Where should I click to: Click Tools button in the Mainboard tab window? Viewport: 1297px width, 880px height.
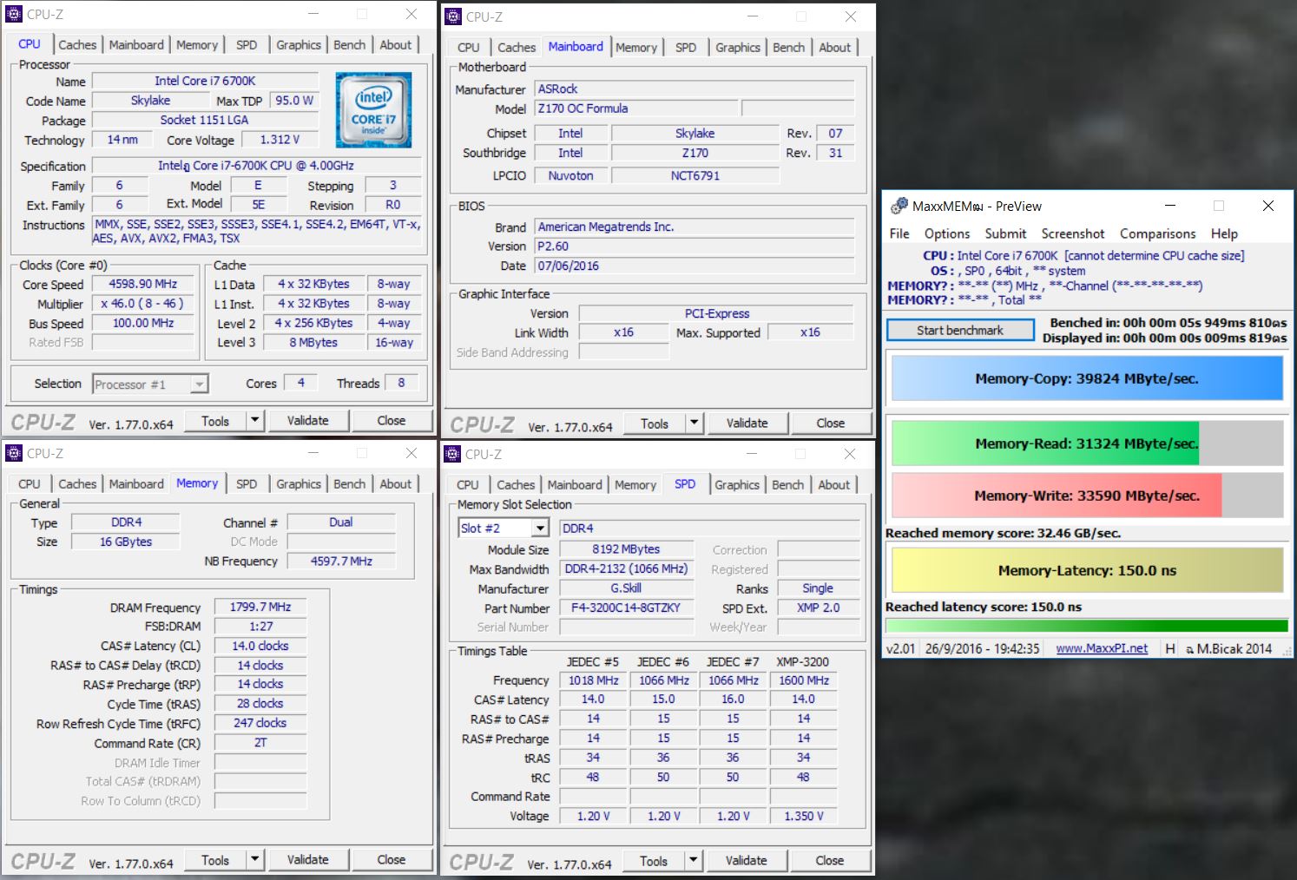(x=655, y=424)
